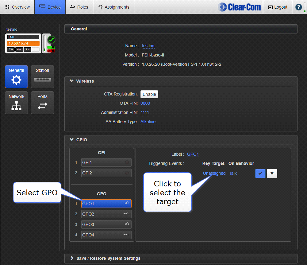307x265 pixels.
Task: Click the green checkmark status icon
Action: click(52, 40)
